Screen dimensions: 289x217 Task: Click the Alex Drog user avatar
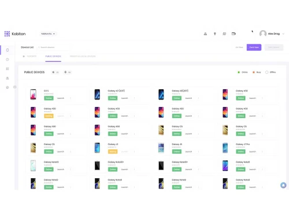click(263, 34)
